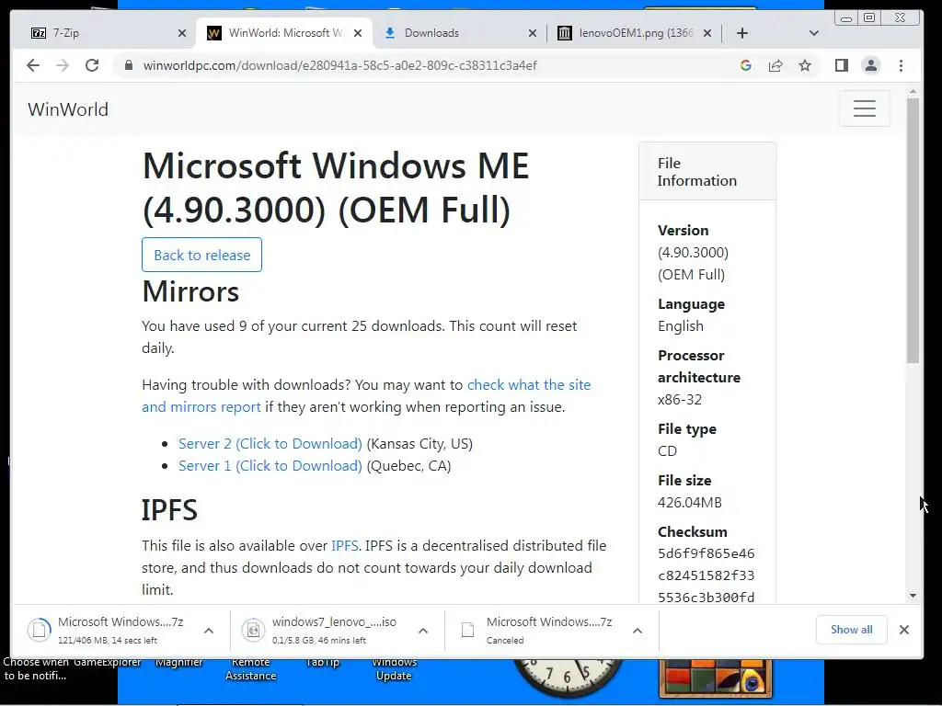
Task: Open TabTip desktop shortcut
Action: 323,662
